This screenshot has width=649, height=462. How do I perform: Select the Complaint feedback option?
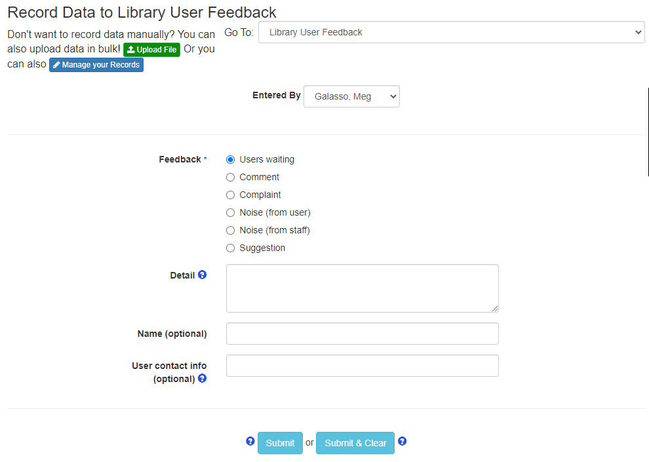pyautogui.click(x=230, y=195)
